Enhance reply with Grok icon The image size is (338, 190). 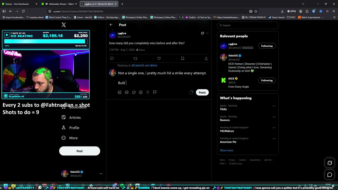tap(134, 92)
